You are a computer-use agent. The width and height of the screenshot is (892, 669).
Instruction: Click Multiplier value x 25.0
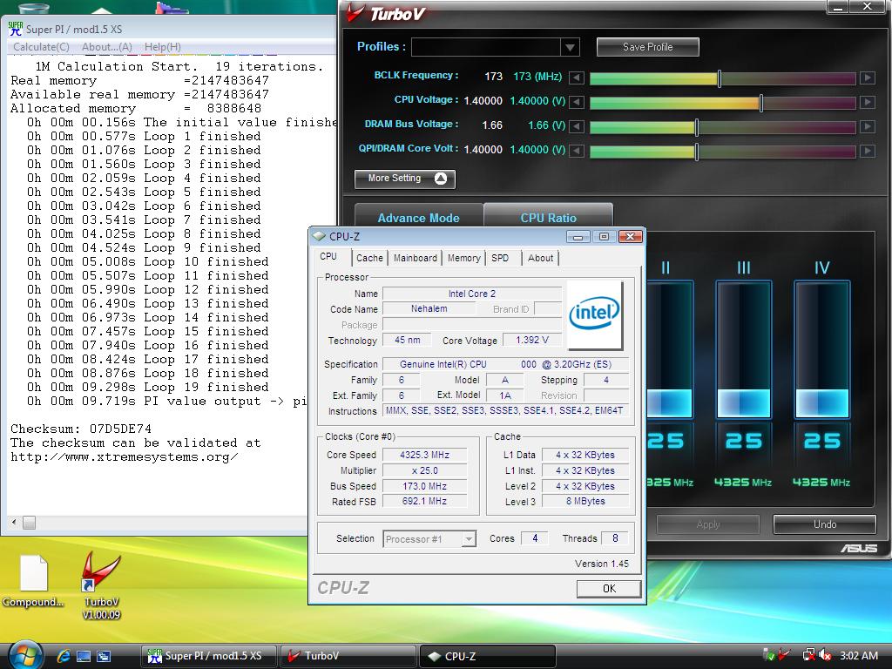pos(424,470)
